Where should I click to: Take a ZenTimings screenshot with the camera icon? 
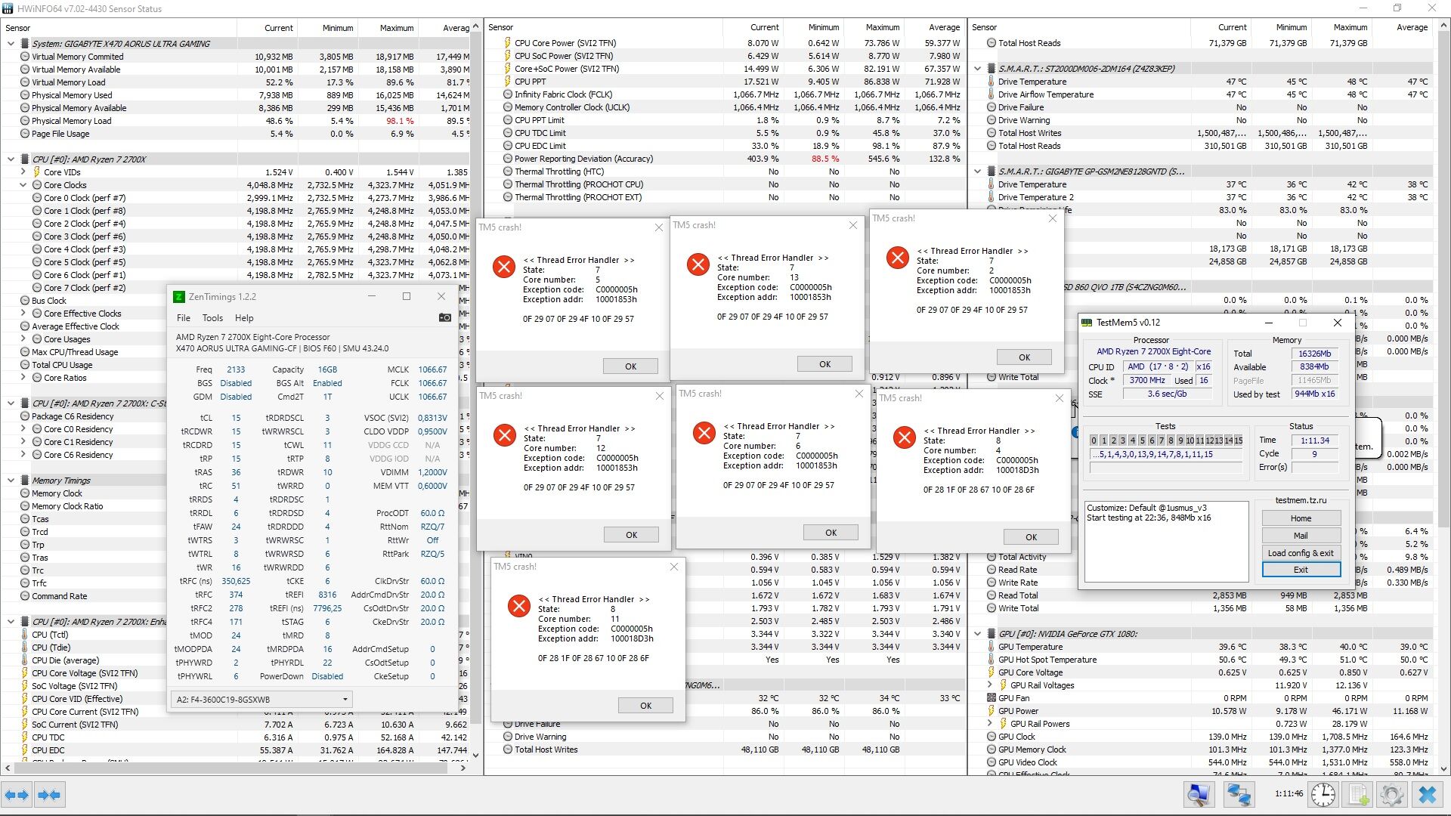click(445, 318)
